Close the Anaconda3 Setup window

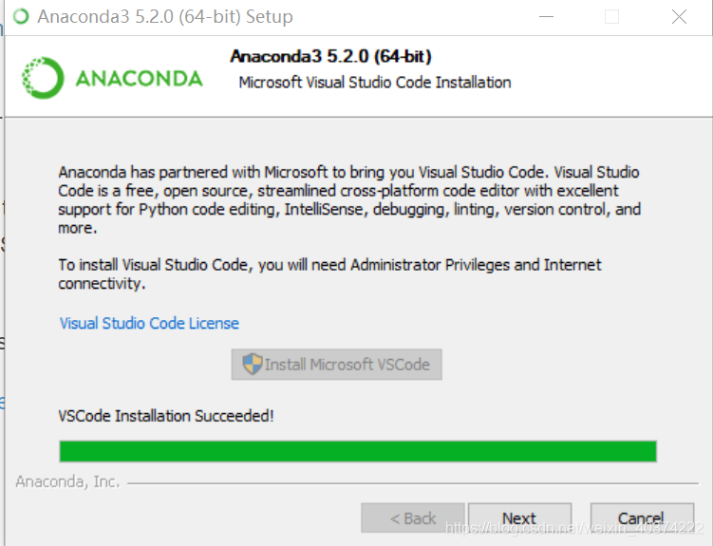point(678,17)
